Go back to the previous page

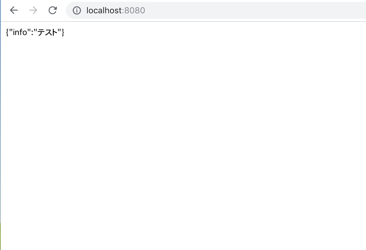[14, 10]
